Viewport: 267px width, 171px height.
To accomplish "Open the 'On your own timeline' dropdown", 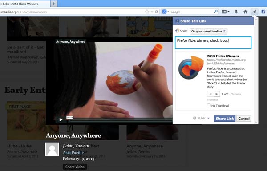I will click(208, 31).
